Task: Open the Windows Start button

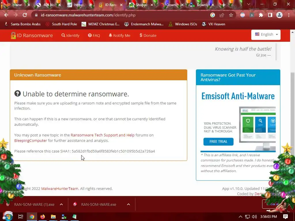Action: click(7, 216)
